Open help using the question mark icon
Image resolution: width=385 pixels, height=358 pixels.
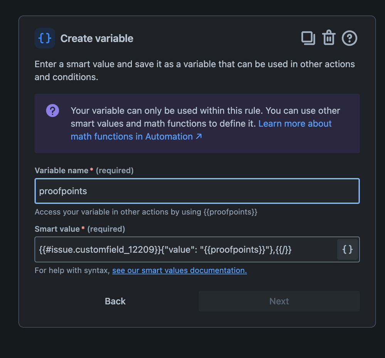tap(349, 38)
